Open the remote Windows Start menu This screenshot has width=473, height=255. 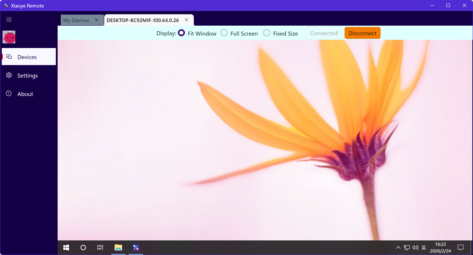[66, 248]
